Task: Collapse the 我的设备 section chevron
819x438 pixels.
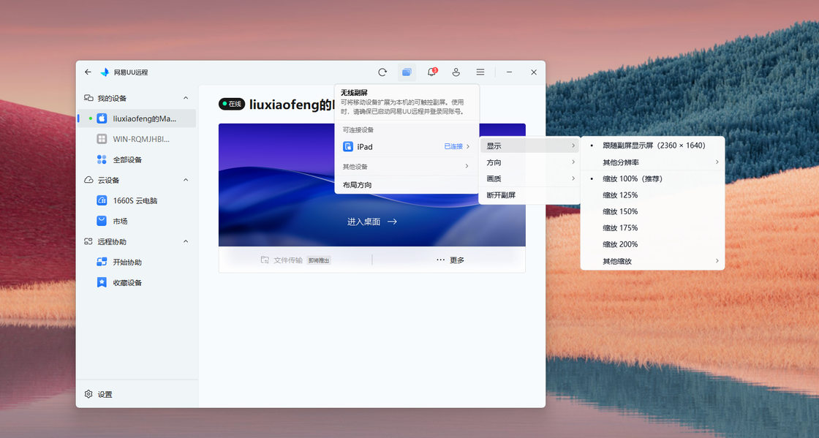Action: point(186,98)
